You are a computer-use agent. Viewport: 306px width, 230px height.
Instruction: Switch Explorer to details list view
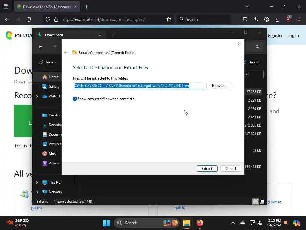(256, 201)
